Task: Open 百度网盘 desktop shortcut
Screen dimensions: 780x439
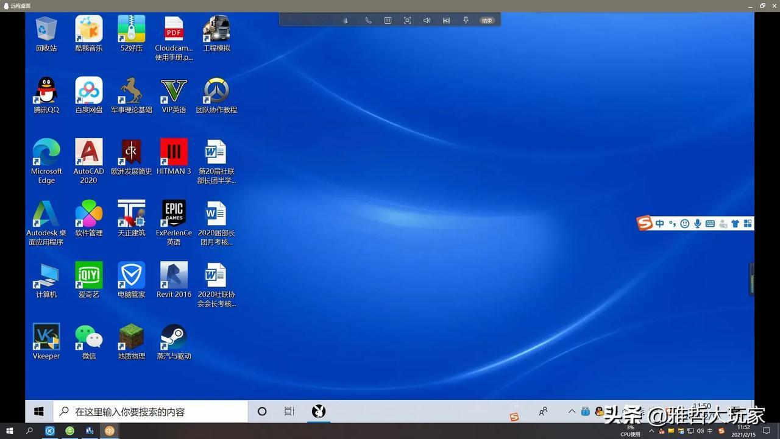Action: [x=89, y=96]
